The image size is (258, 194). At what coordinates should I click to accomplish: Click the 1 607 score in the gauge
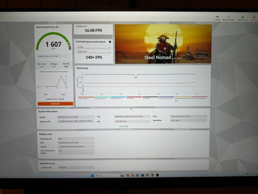53,44
